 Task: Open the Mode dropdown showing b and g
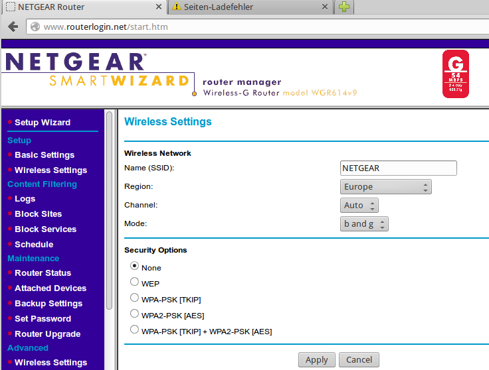click(x=364, y=223)
